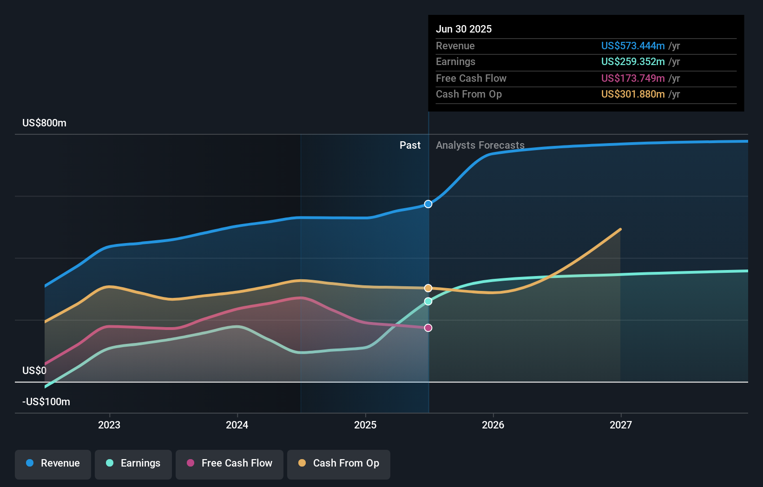763x487 pixels.
Task: Toggle the Earnings series legend button
Action: point(133,464)
